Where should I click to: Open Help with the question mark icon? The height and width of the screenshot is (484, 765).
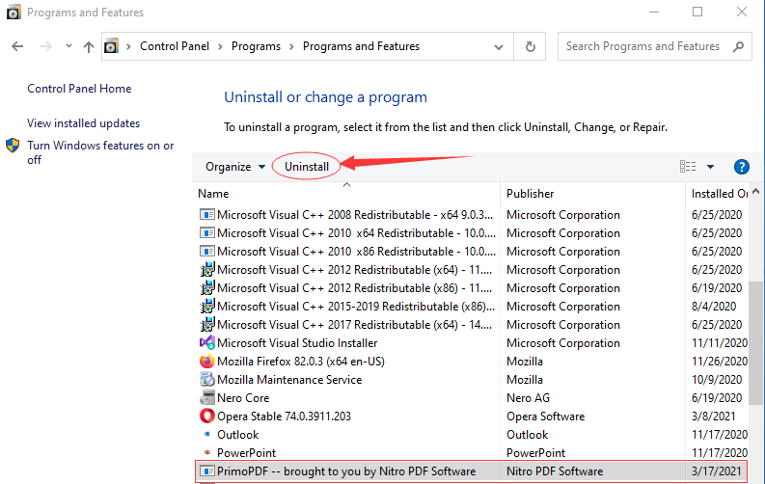pos(742,167)
